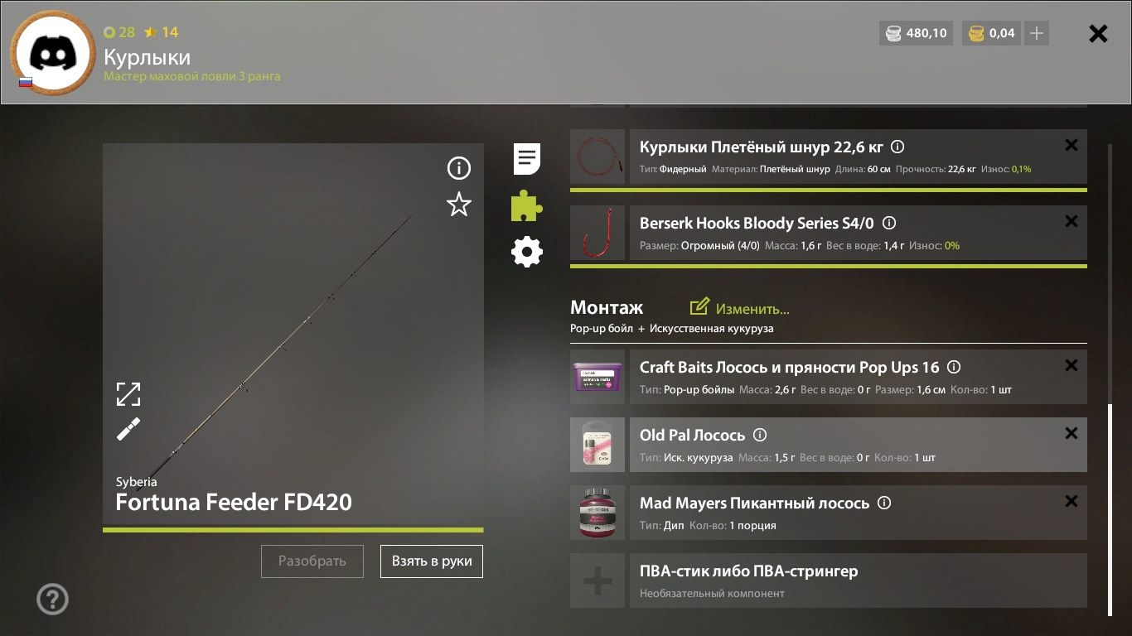Open the description notes tab icon
Viewport: 1132px width, 636px height.
[527, 158]
